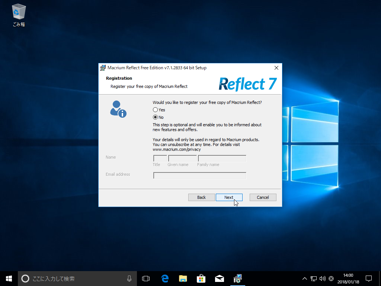
Task: Click the taskbar search box
Action: pyautogui.click(x=77, y=279)
